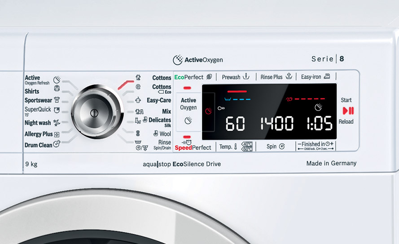Screen dimensions: 399x244
Task: Select the Allergy Plus icon
Action: (57, 134)
